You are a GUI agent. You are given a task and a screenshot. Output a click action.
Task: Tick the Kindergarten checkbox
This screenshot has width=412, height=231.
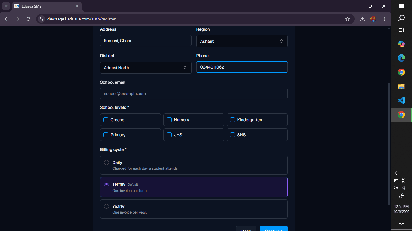coord(233,120)
